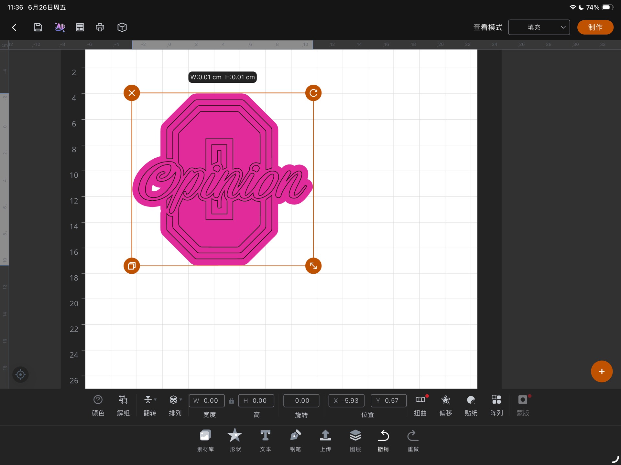Select the 文本 text tool
Viewport: 621px width, 465px height.
pyautogui.click(x=265, y=440)
